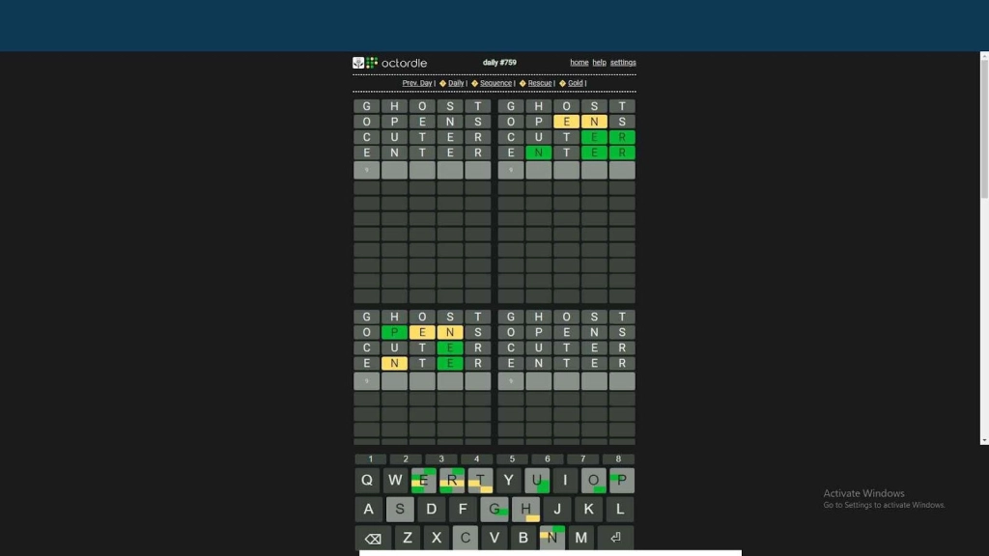Switch to Sequence game mode
The image size is (989, 556).
(495, 84)
